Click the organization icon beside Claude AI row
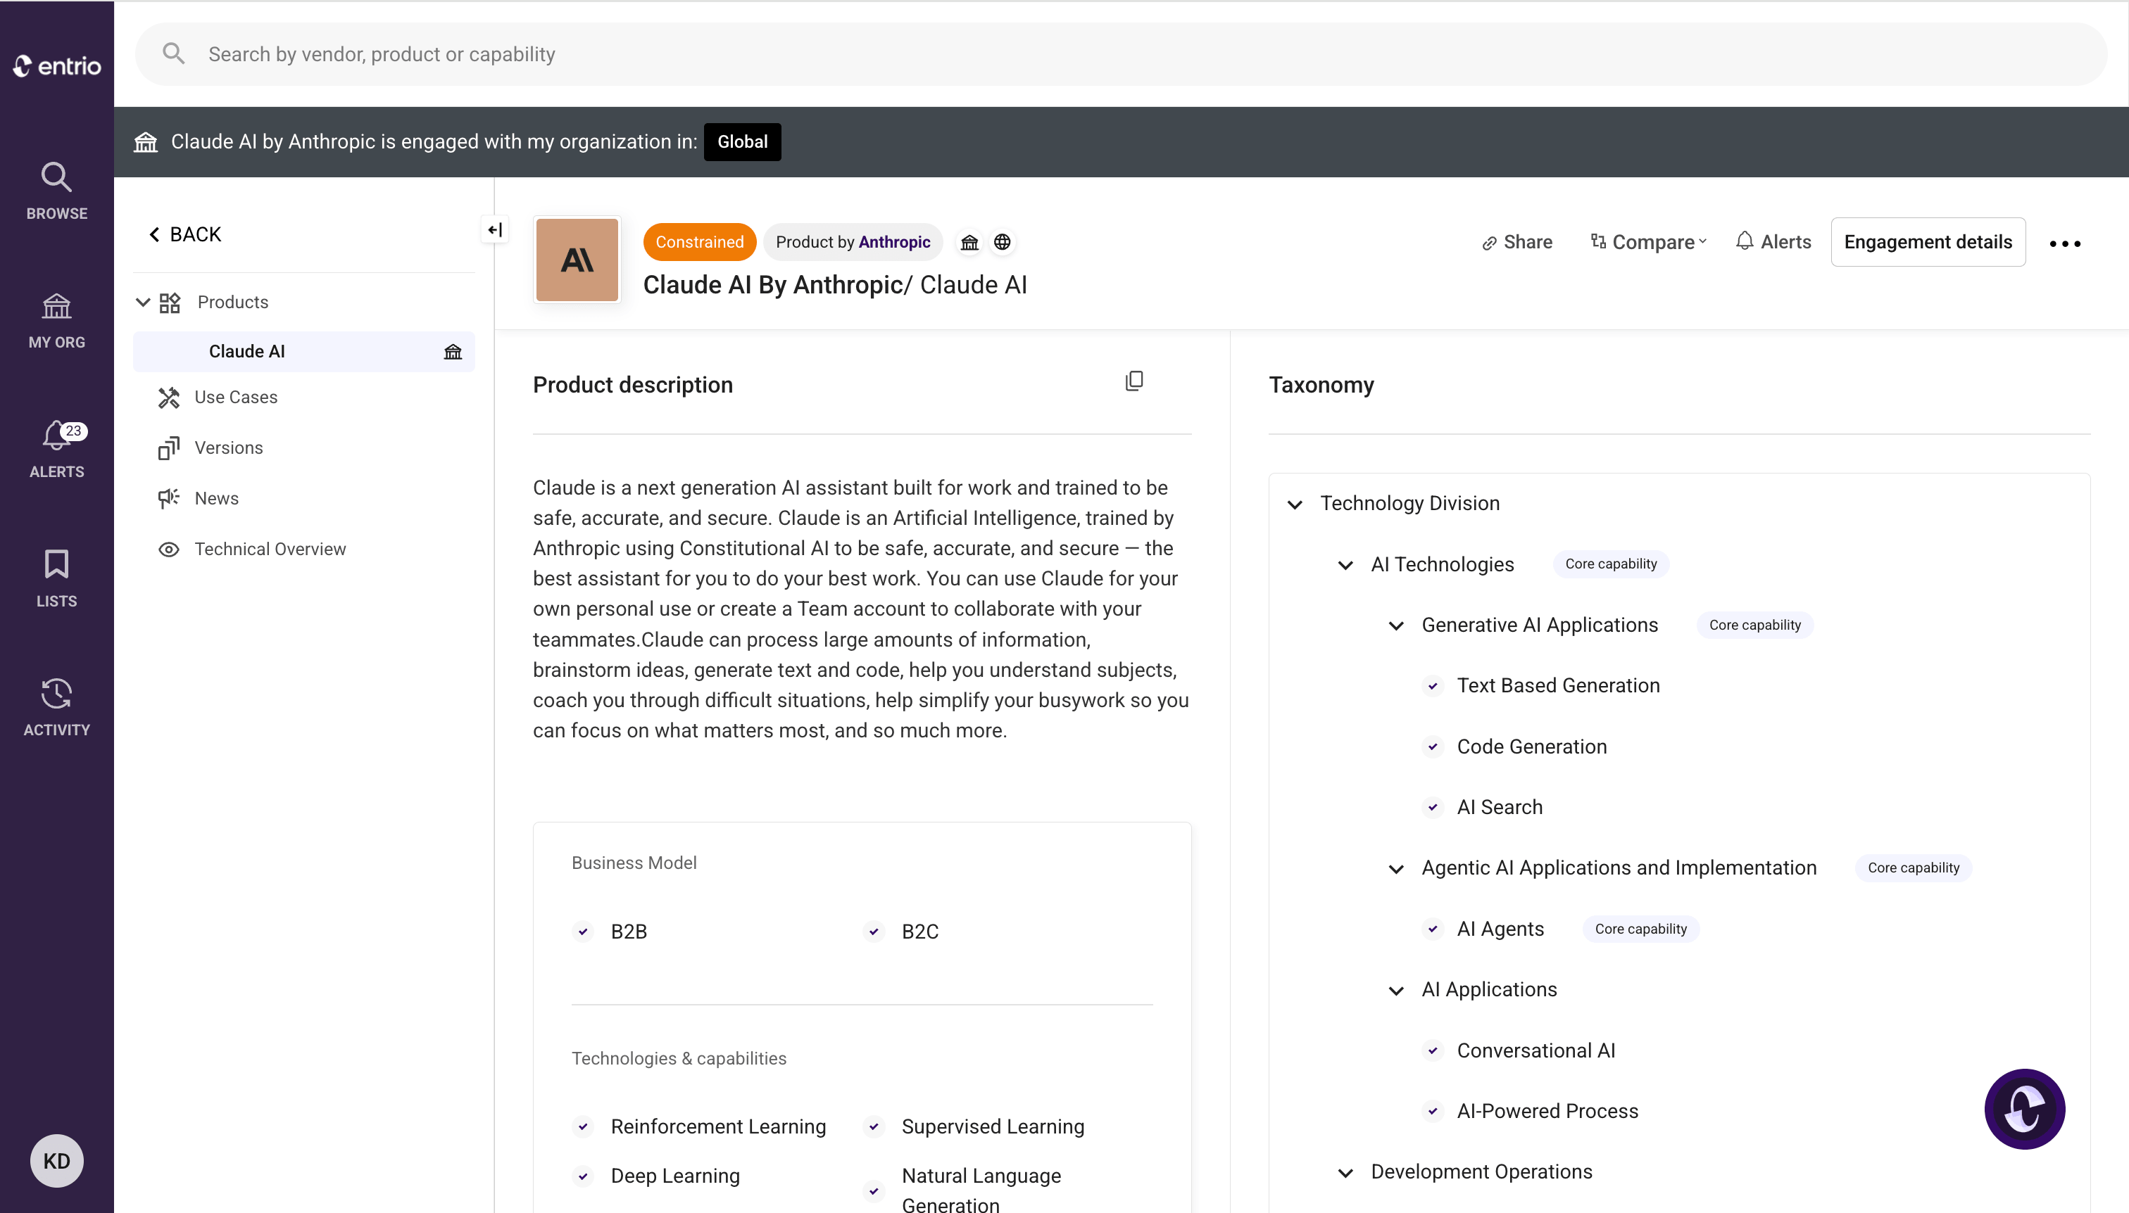2129x1213 pixels. pos(453,352)
